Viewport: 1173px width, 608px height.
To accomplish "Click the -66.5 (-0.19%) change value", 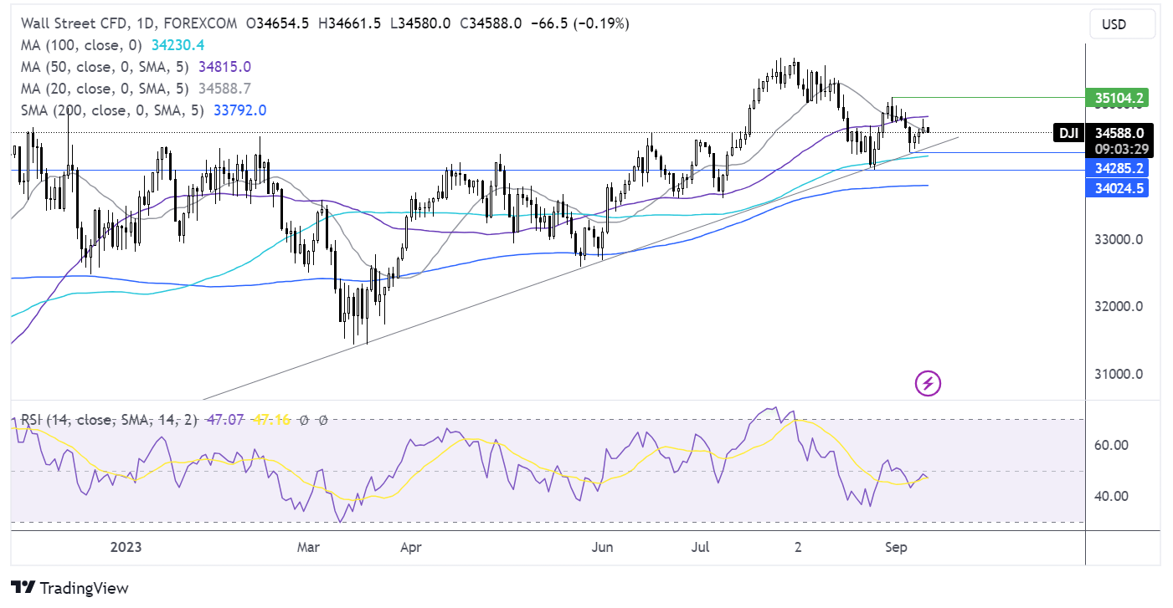I will coord(582,23).
